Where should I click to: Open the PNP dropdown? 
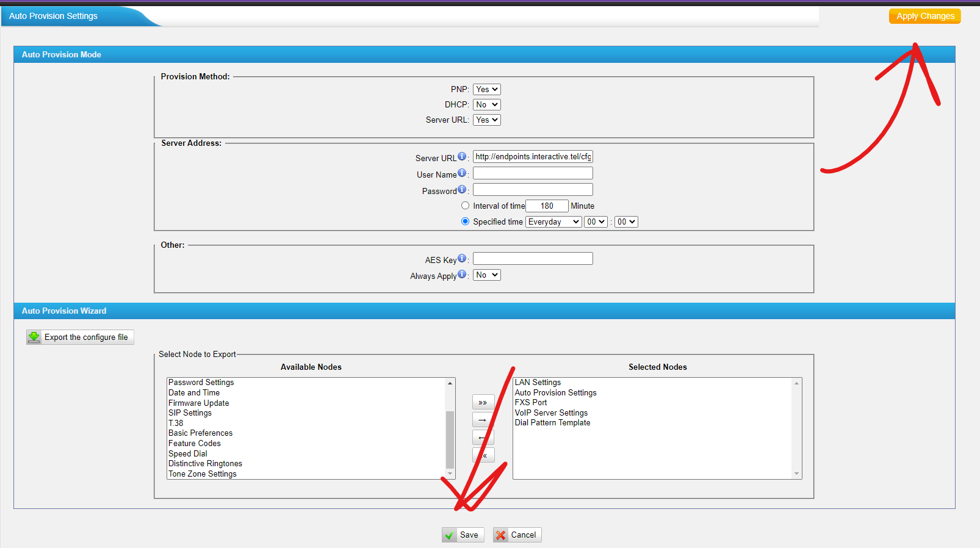click(x=487, y=89)
